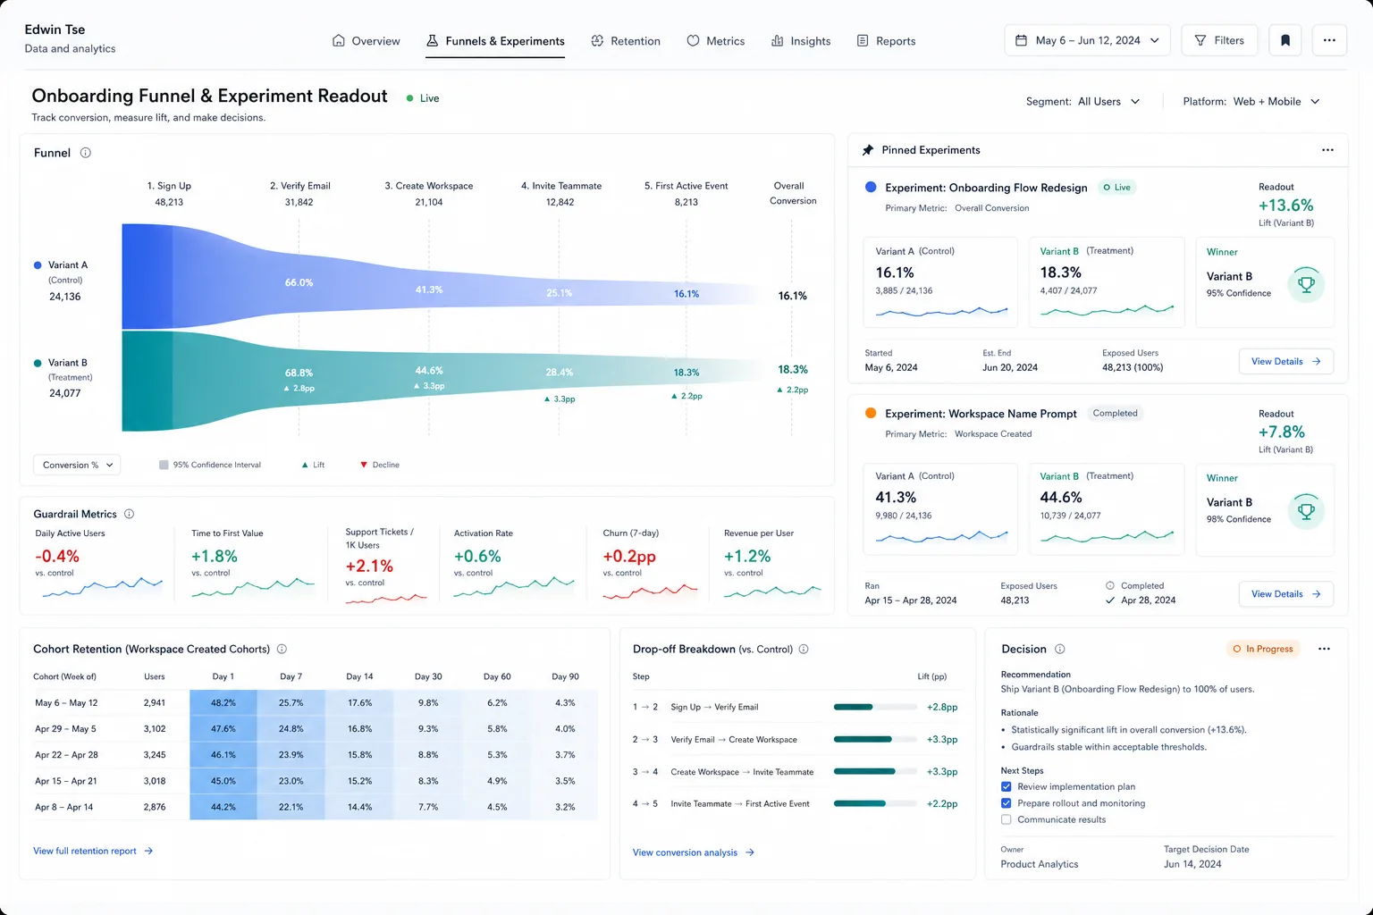Click the Variant A 16.1% control card

[x=940, y=281]
